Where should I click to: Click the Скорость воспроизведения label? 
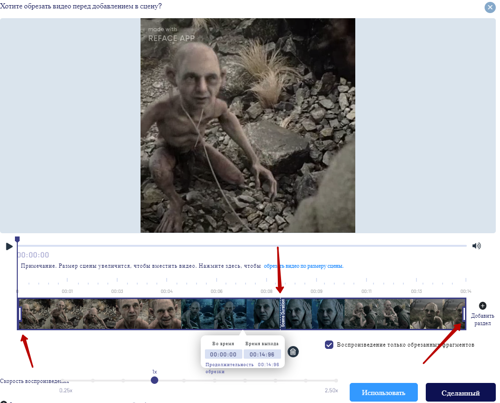(x=35, y=381)
